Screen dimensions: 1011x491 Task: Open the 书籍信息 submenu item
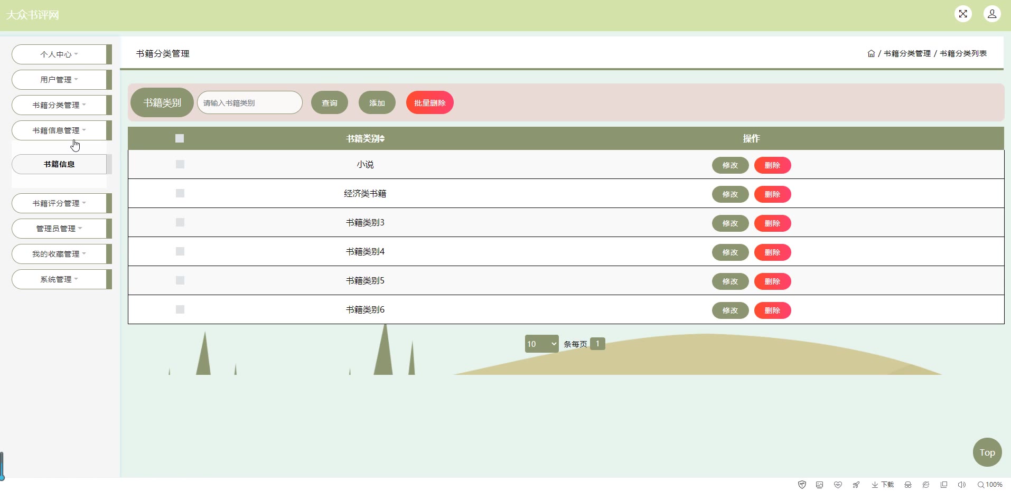pyautogui.click(x=59, y=164)
